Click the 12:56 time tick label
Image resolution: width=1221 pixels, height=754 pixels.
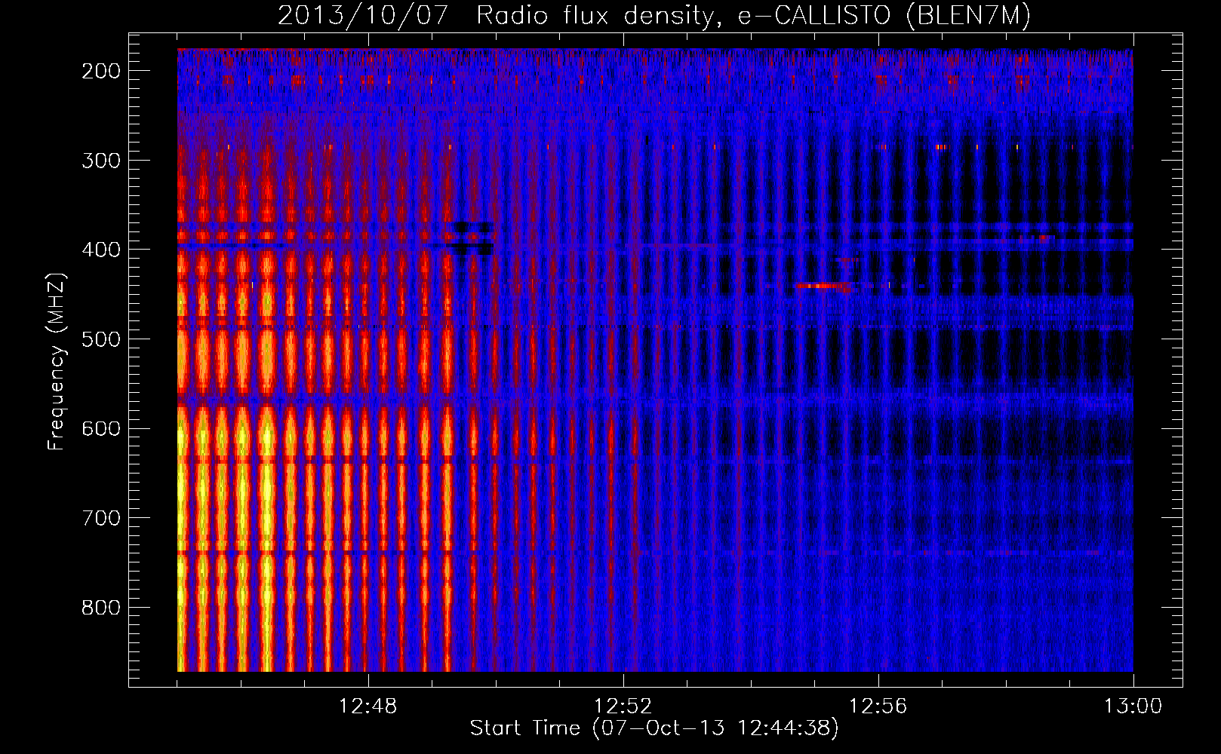point(878,706)
